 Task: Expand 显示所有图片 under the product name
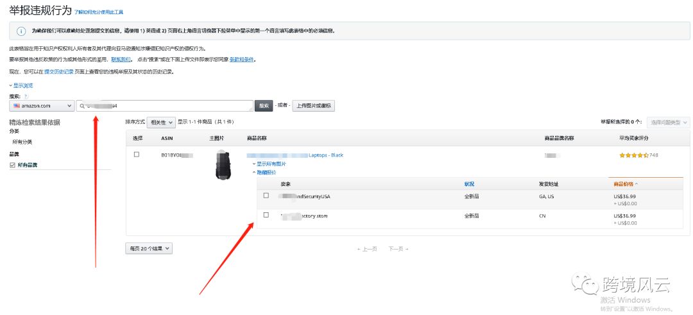pyautogui.click(x=271, y=164)
